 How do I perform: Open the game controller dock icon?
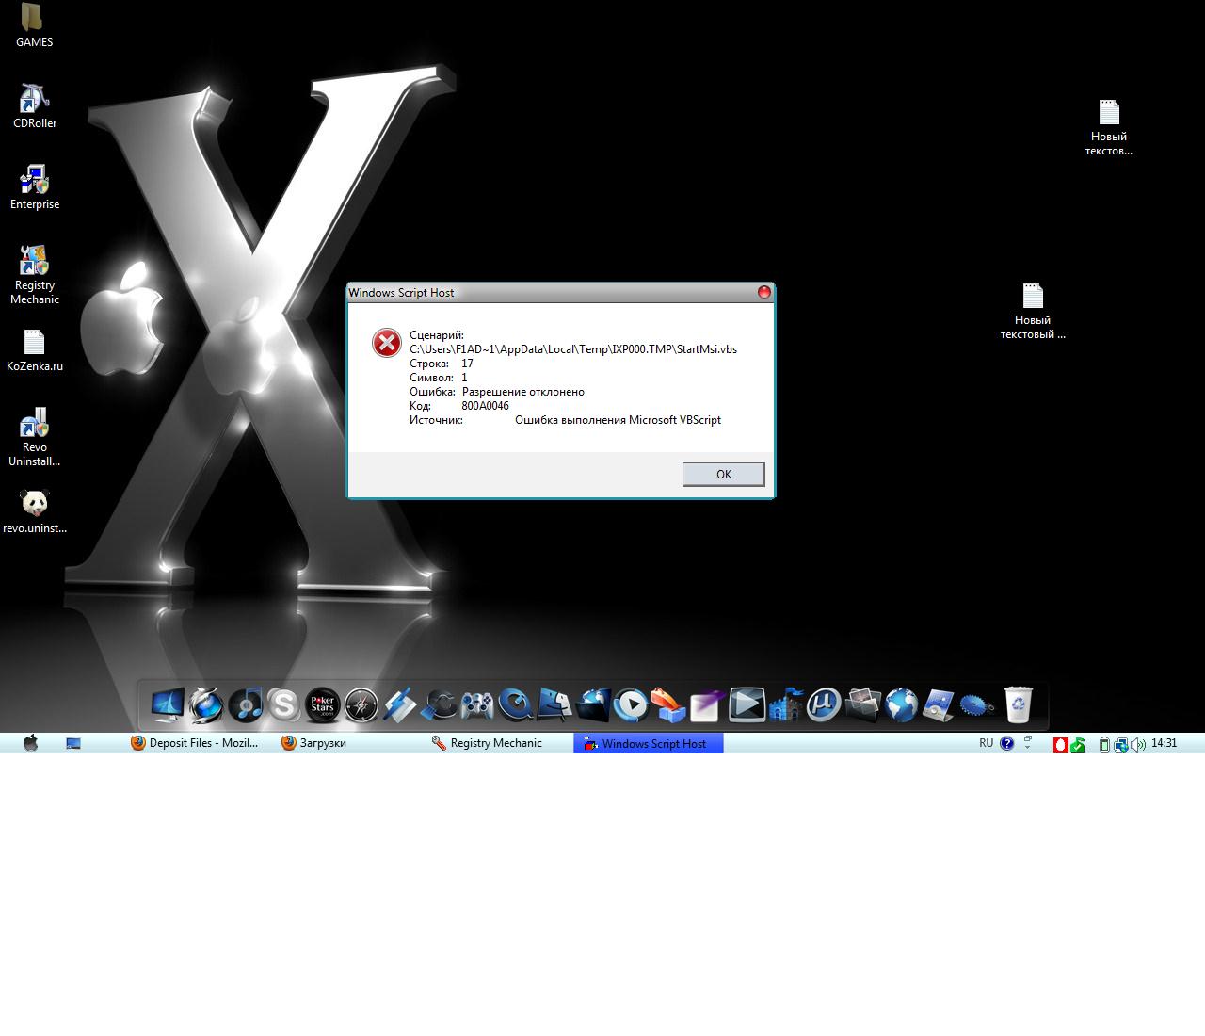(x=476, y=704)
